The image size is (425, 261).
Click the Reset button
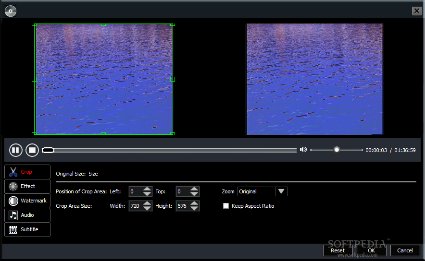point(337,250)
